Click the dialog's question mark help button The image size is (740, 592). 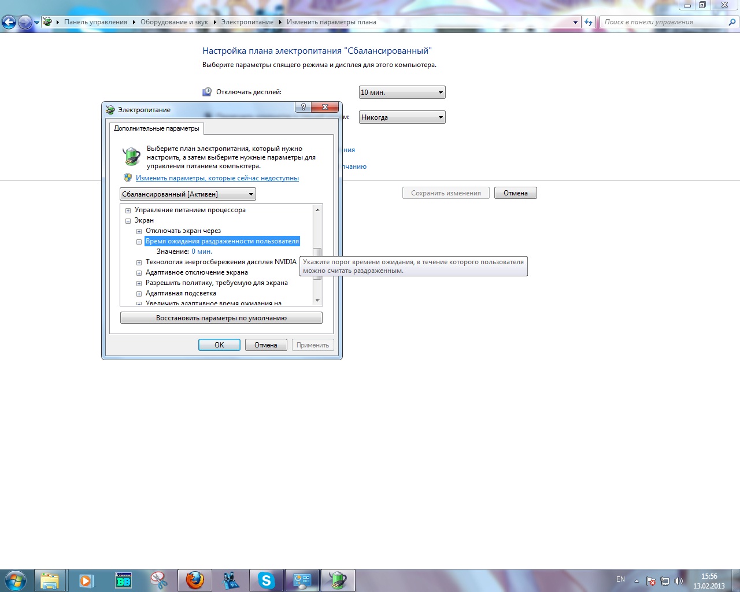pyautogui.click(x=303, y=108)
